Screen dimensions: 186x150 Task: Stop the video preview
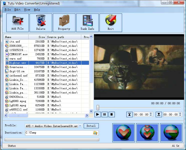(x=112, y=114)
